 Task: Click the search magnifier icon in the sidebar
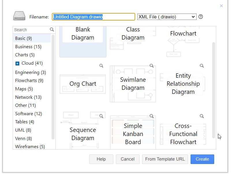pos(52,29)
